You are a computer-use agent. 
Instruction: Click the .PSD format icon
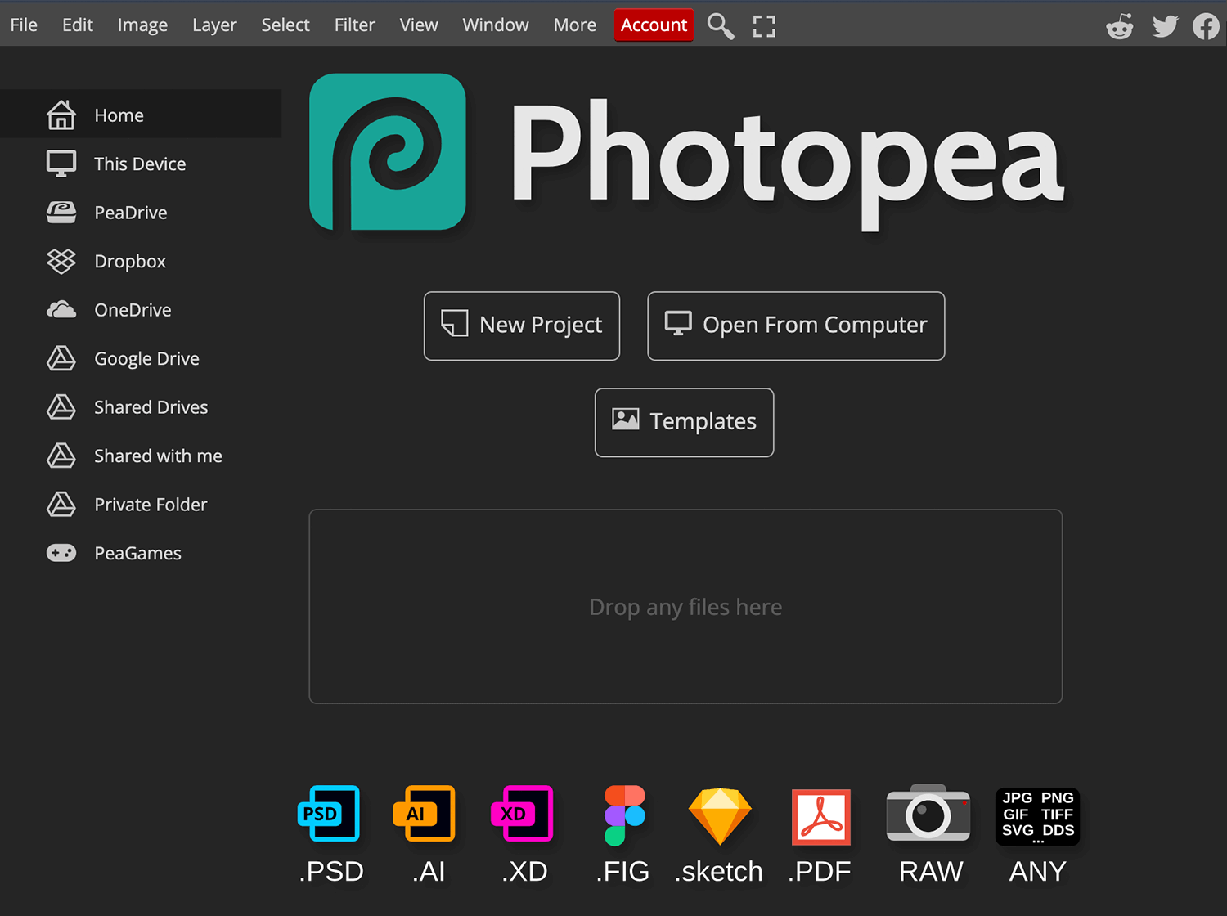[329, 814]
